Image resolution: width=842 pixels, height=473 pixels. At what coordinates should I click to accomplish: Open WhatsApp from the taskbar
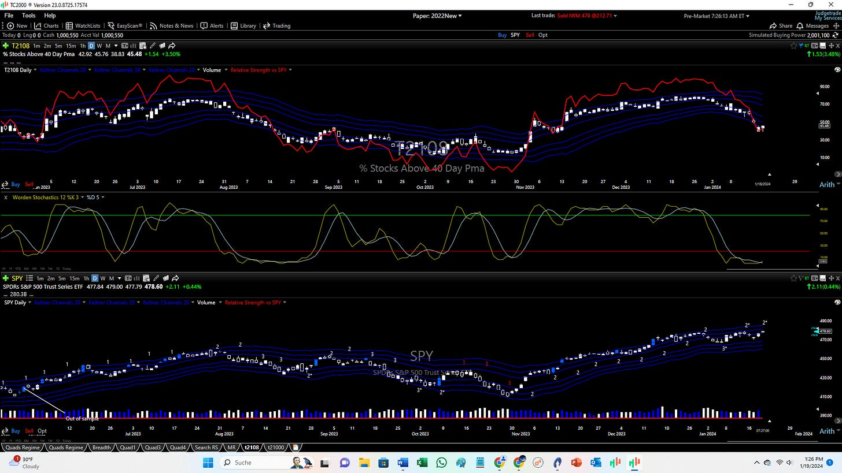click(x=442, y=463)
